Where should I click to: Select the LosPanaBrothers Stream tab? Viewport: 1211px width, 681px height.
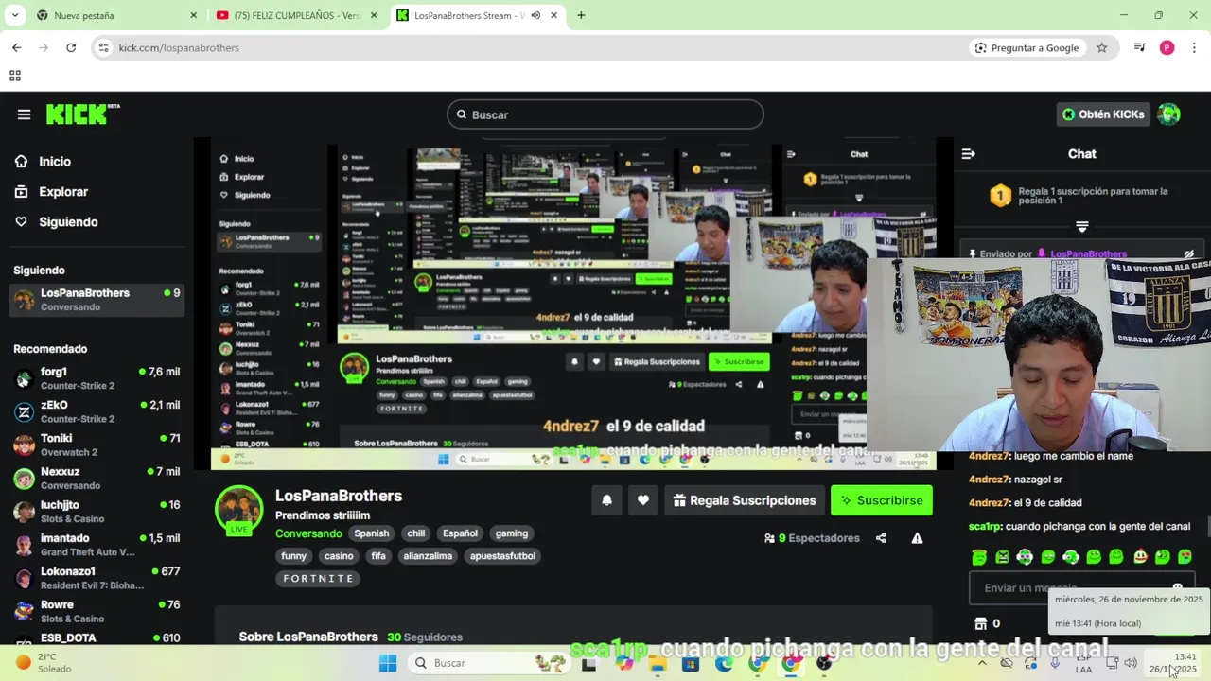click(x=476, y=15)
